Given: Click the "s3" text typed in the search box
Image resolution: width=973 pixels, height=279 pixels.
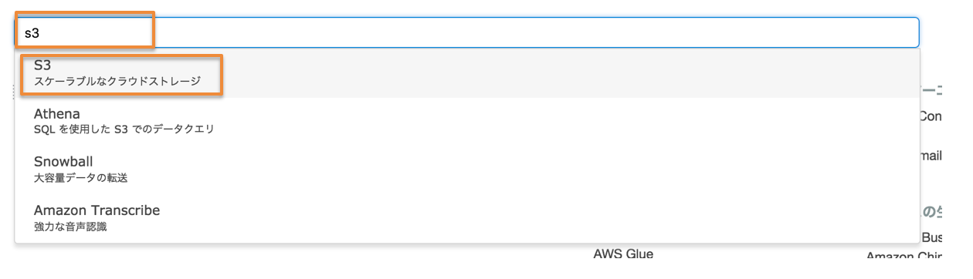Looking at the screenshot, I should pyautogui.click(x=32, y=33).
